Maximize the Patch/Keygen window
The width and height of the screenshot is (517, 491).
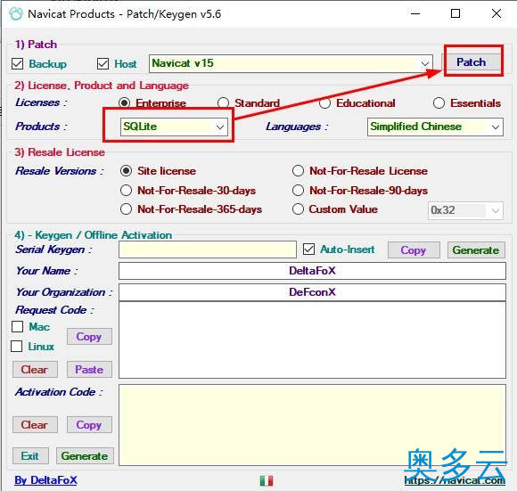pos(455,14)
